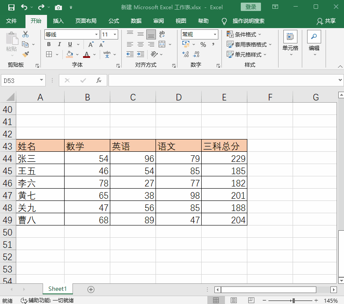Toggle center horizontal alignment
Viewport: 344px width, 304px height.
(141, 44)
